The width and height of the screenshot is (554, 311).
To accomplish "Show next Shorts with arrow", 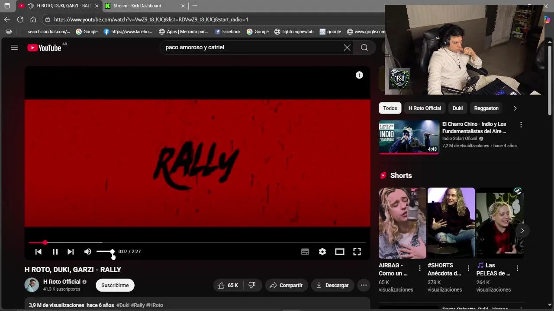I will click(x=522, y=231).
